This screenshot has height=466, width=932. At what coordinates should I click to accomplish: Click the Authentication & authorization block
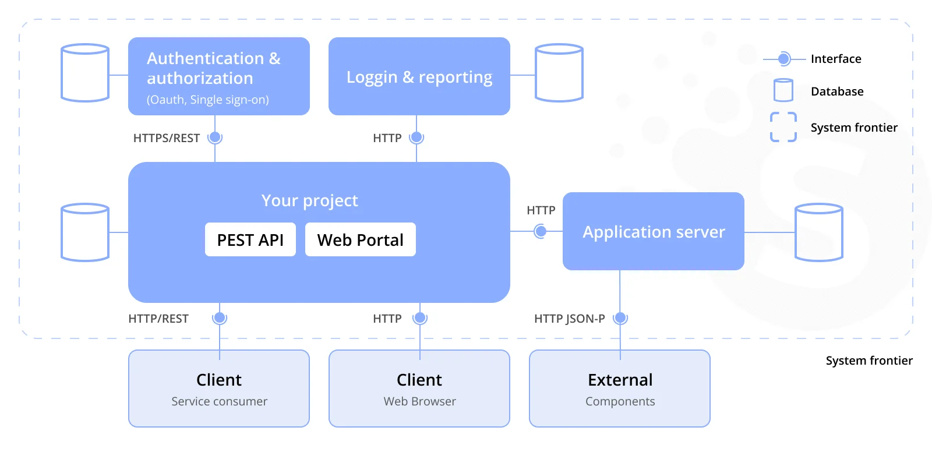tap(219, 76)
